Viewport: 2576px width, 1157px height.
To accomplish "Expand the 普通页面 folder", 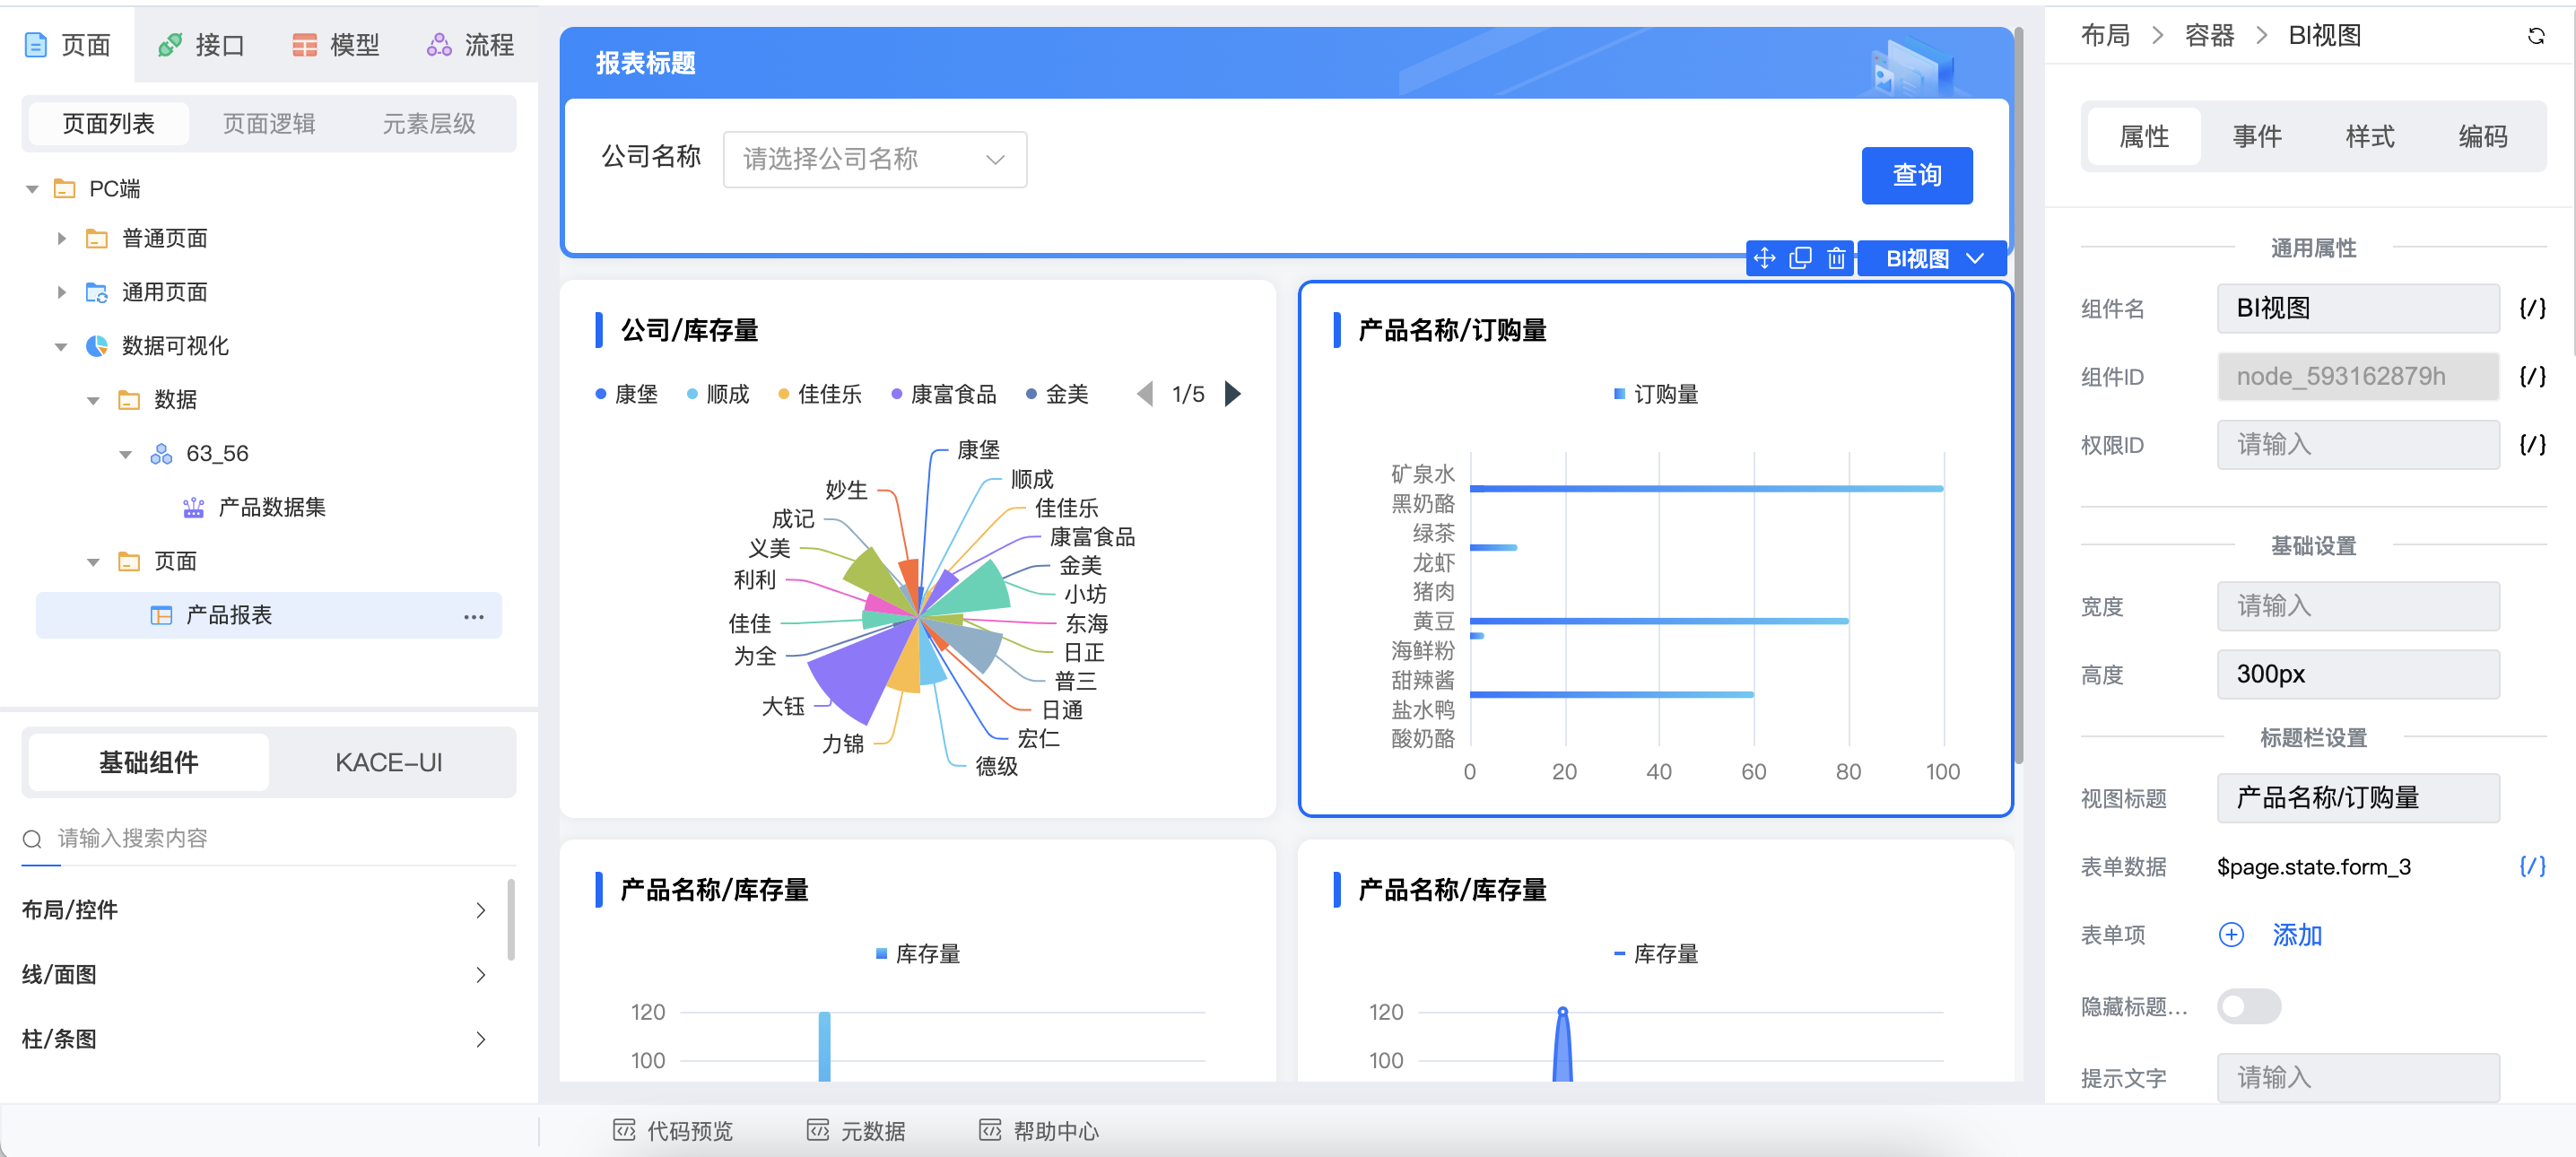I will tap(59, 239).
